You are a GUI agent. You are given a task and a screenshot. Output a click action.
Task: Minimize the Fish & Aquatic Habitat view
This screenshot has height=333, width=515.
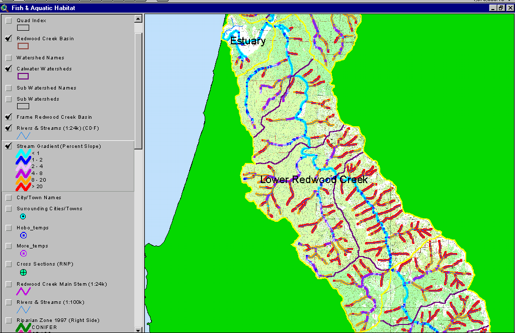pos(493,8)
